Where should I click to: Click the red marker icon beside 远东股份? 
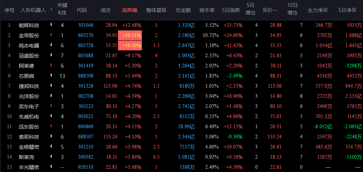click(51, 126)
